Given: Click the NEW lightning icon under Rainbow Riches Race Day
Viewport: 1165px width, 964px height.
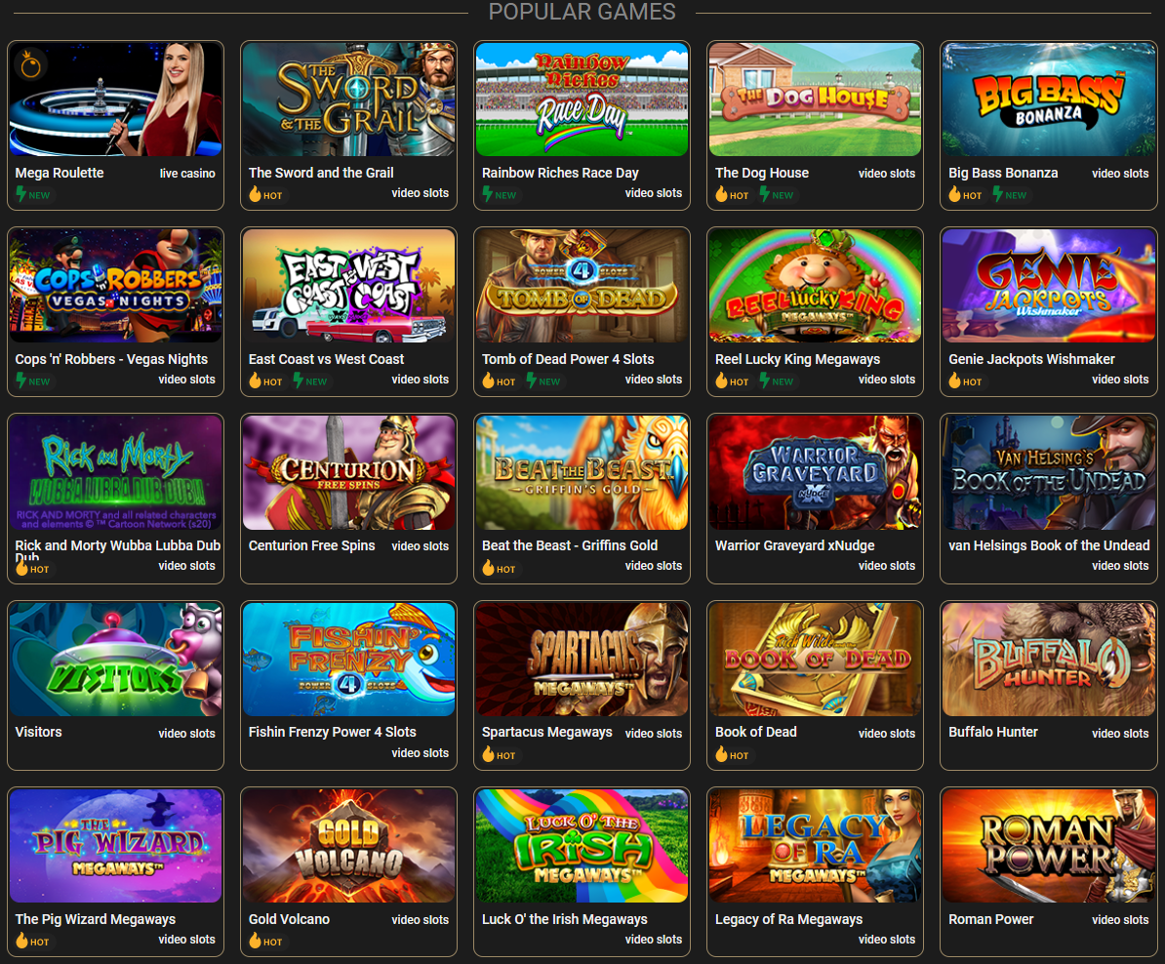Looking at the screenshot, I should [488, 194].
